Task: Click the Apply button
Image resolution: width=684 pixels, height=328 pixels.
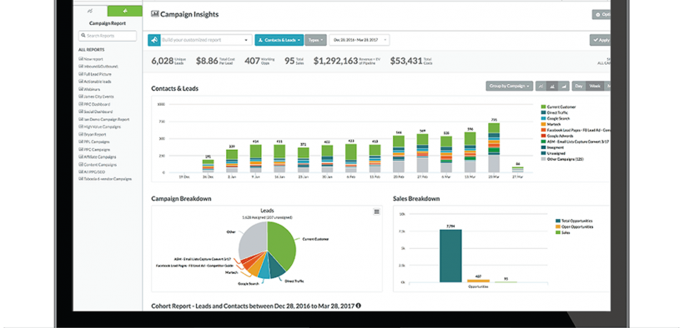Action: (x=601, y=40)
